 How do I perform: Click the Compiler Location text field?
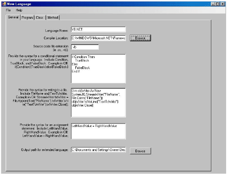[98, 38]
